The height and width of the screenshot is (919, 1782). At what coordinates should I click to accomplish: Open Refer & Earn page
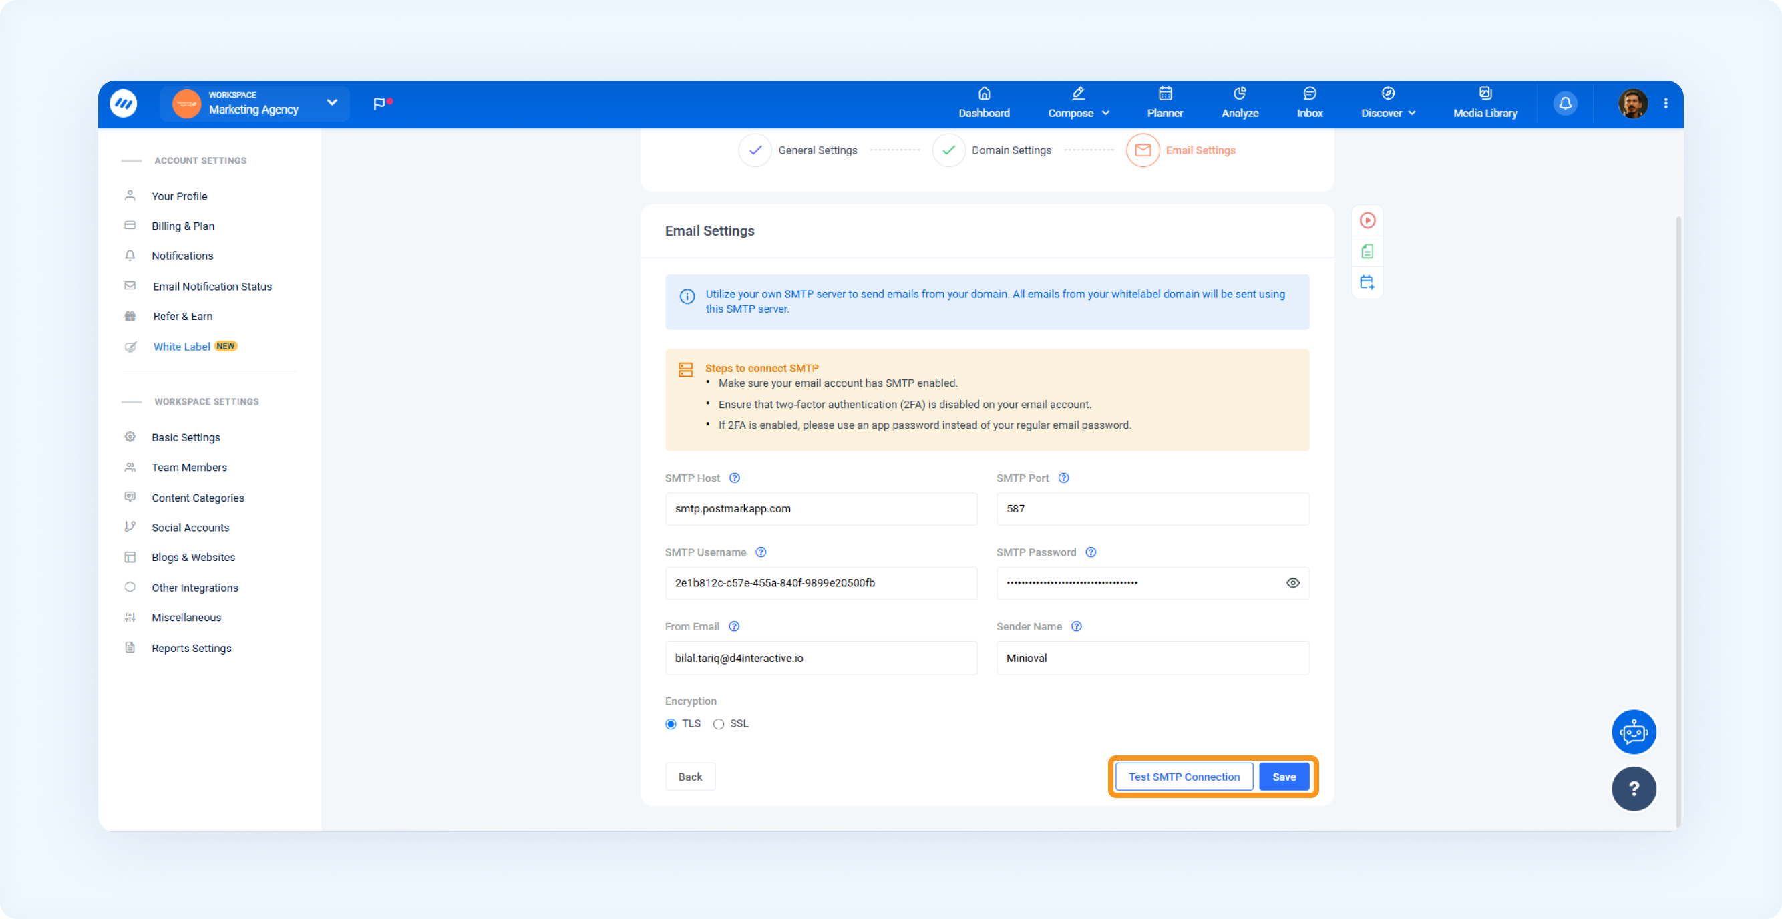182,316
